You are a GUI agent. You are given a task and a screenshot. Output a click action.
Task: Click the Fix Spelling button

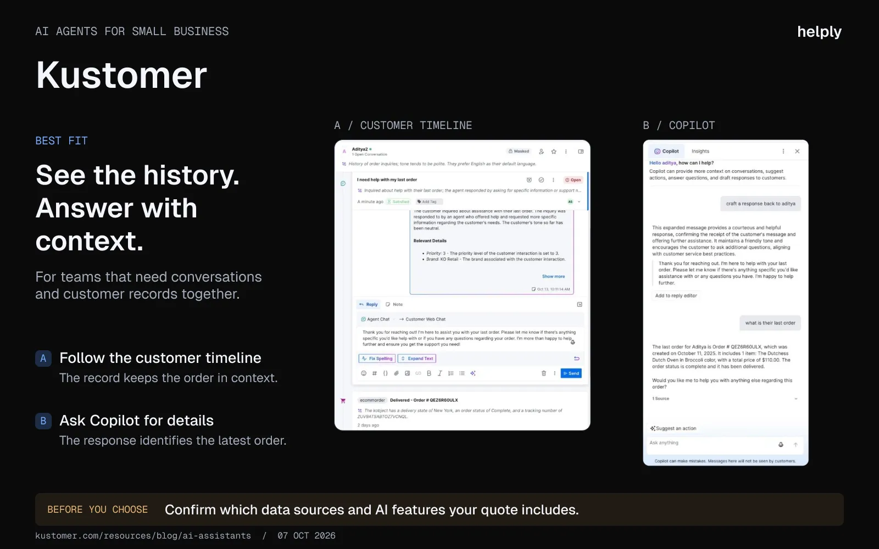tap(377, 358)
